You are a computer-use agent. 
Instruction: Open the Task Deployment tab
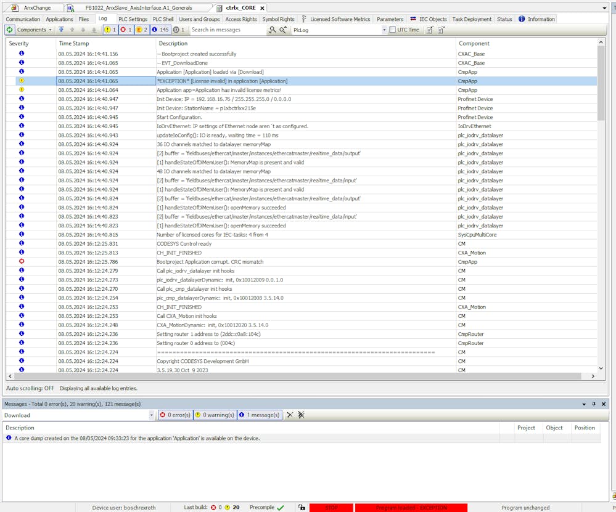tap(472, 19)
